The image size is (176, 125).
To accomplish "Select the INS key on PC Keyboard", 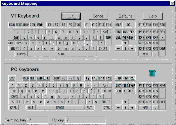I will coord(118,85).
